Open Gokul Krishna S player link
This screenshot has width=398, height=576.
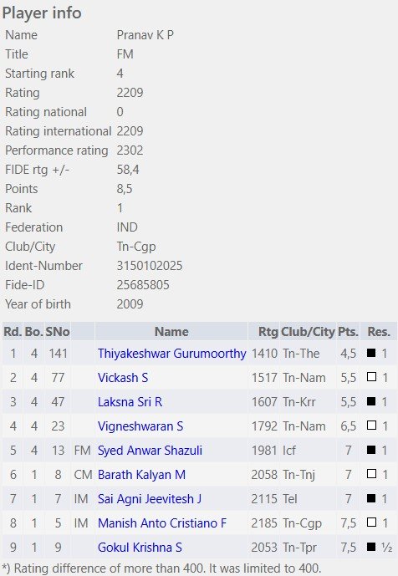(140, 548)
